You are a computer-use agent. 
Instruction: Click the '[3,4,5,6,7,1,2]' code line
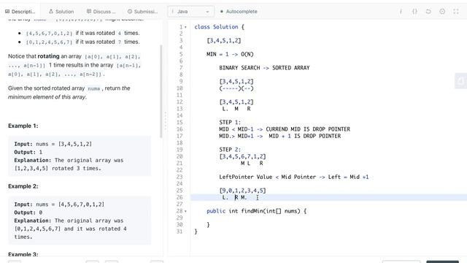point(242,156)
